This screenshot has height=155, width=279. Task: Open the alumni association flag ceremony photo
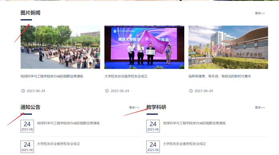(x=144, y=47)
